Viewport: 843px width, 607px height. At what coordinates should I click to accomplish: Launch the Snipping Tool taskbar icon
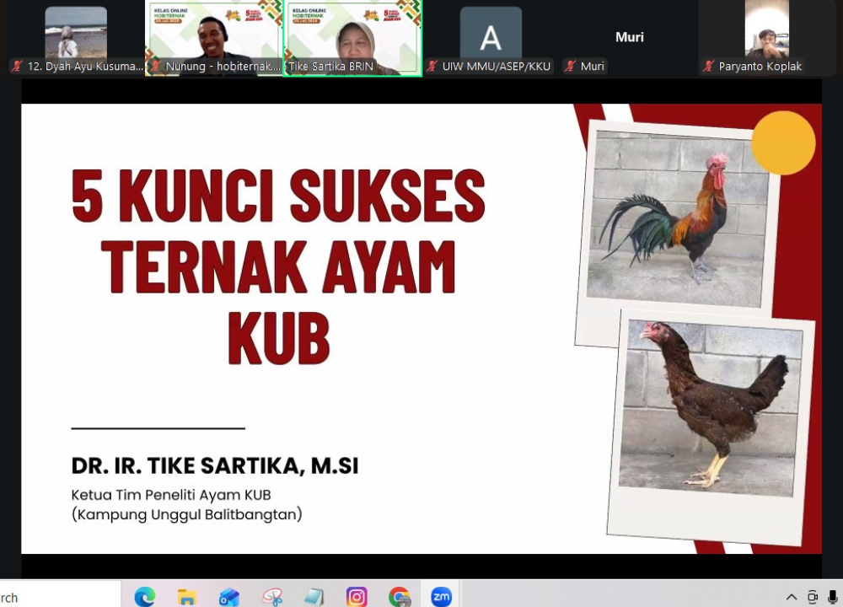(x=272, y=598)
